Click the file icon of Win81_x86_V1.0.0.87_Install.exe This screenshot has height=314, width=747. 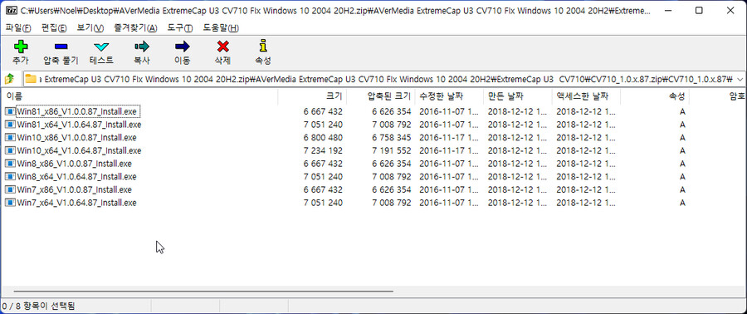pyautogui.click(x=10, y=111)
